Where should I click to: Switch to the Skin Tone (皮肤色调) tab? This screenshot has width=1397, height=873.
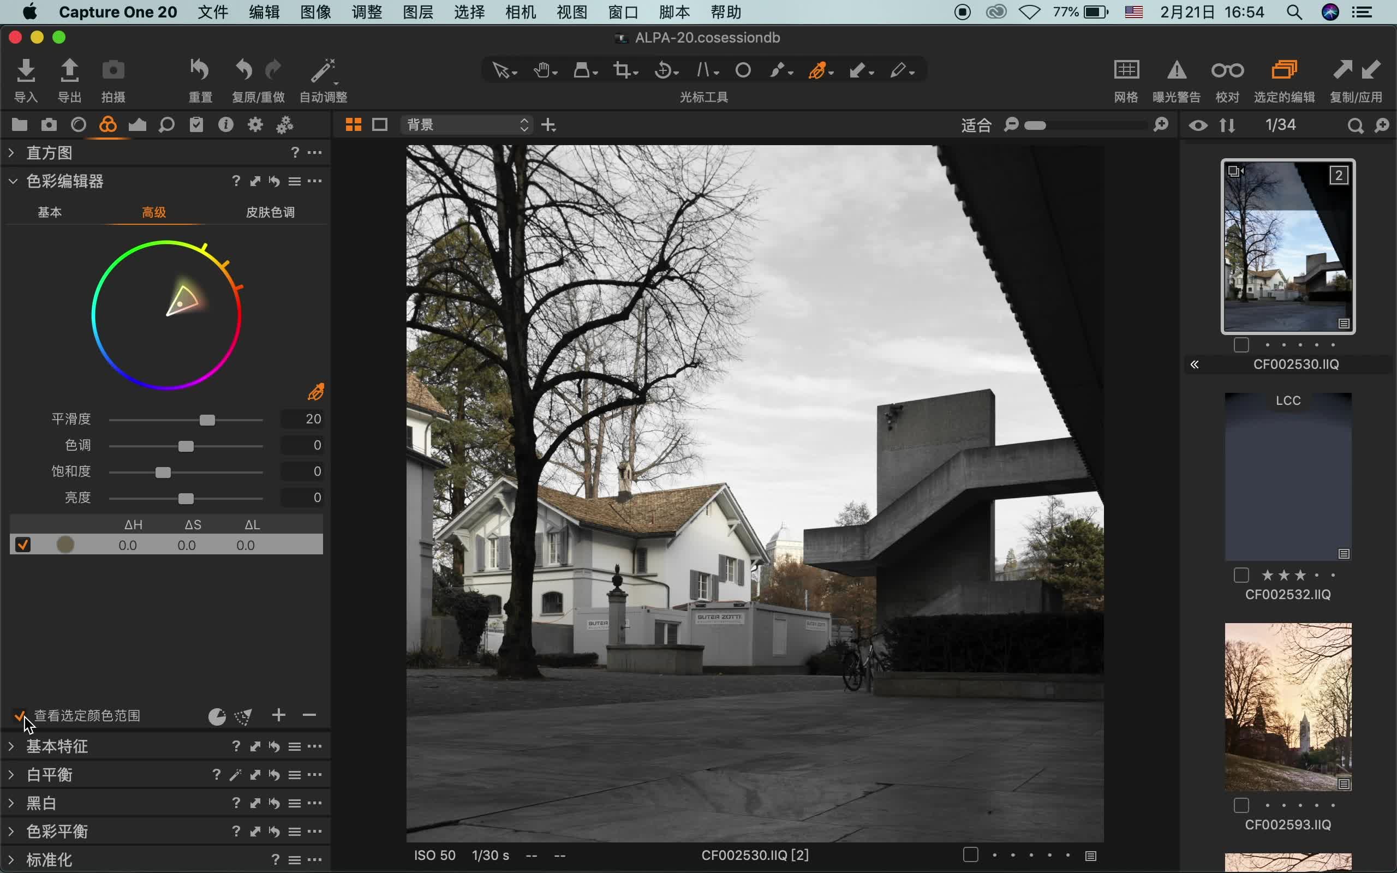click(x=270, y=212)
